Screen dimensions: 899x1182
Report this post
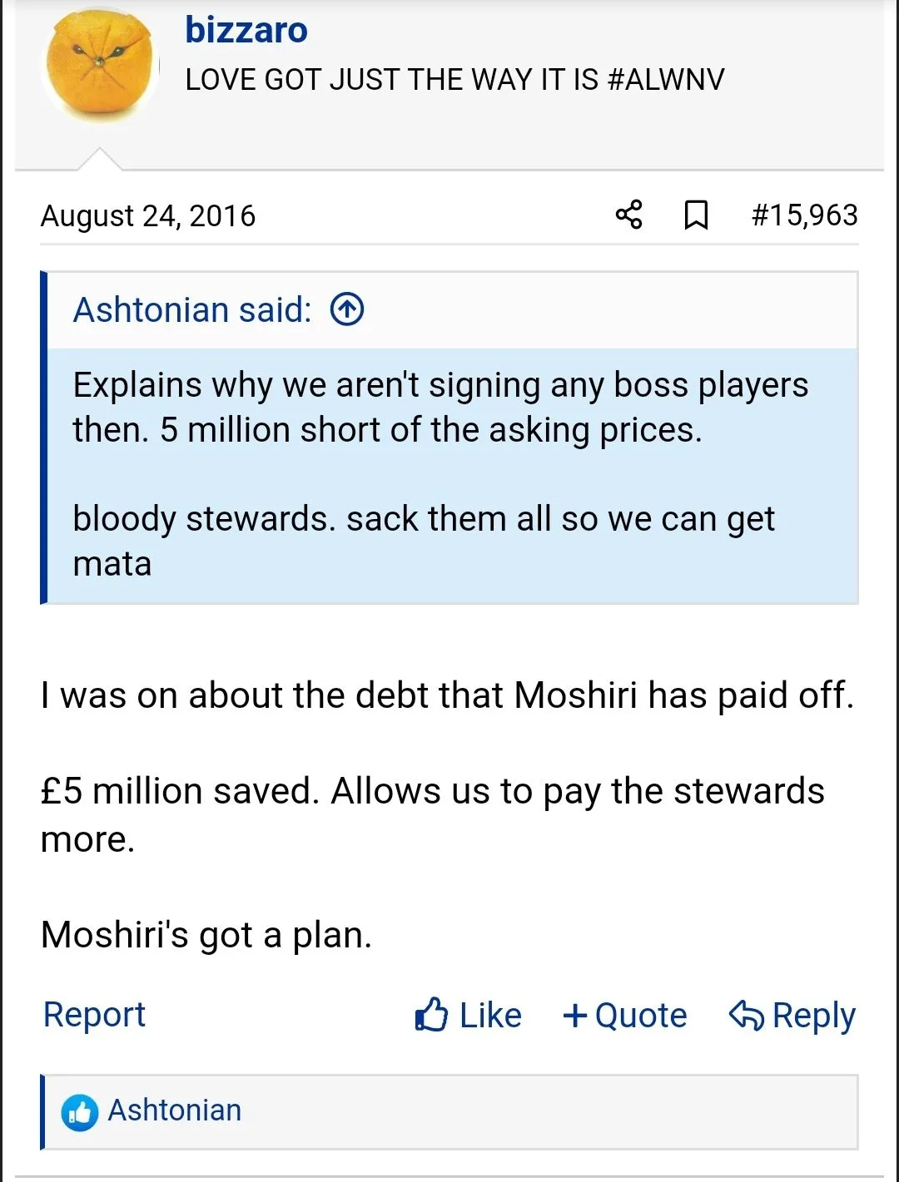click(x=94, y=1015)
